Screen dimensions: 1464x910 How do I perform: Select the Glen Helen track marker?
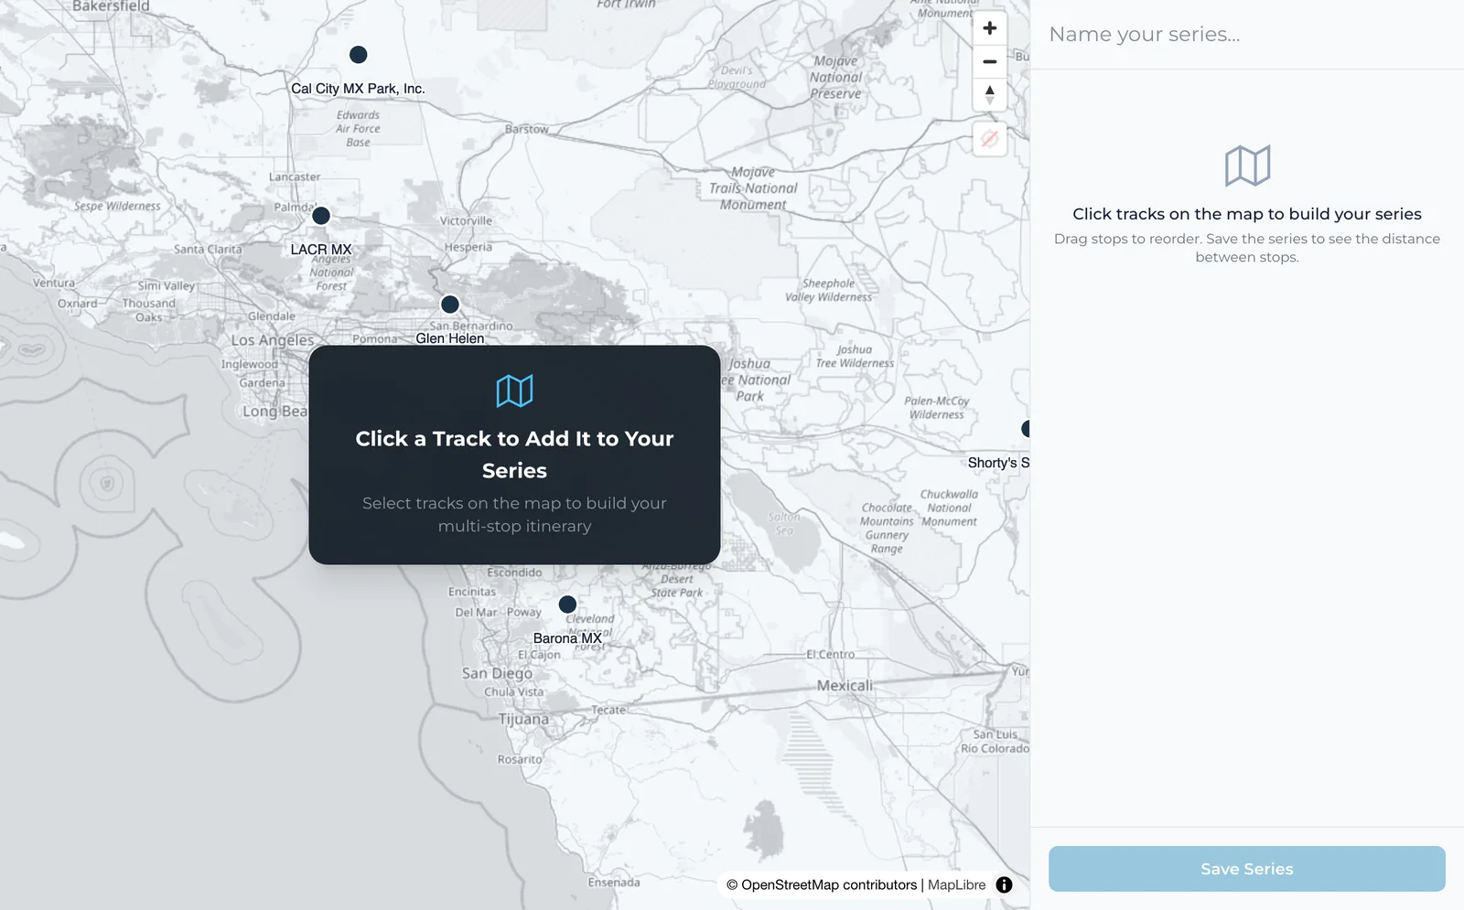tap(450, 304)
